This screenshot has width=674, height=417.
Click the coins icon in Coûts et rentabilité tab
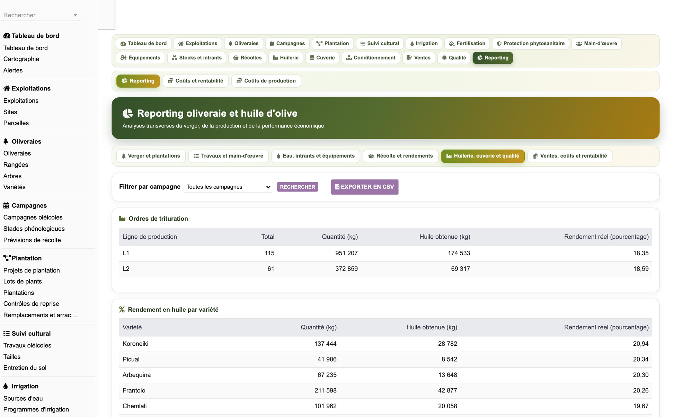coord(170,81)
